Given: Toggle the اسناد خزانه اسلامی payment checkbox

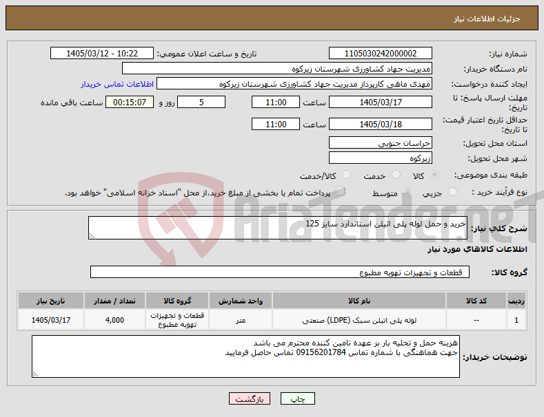Looking at the screenshot, I should pyautogui.click(x=341, y=191).
